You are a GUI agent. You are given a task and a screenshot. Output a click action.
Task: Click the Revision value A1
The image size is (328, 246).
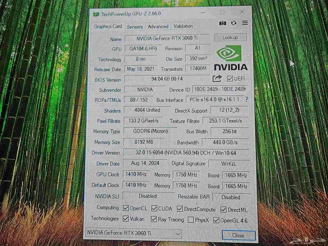click(x=198, y=48)
